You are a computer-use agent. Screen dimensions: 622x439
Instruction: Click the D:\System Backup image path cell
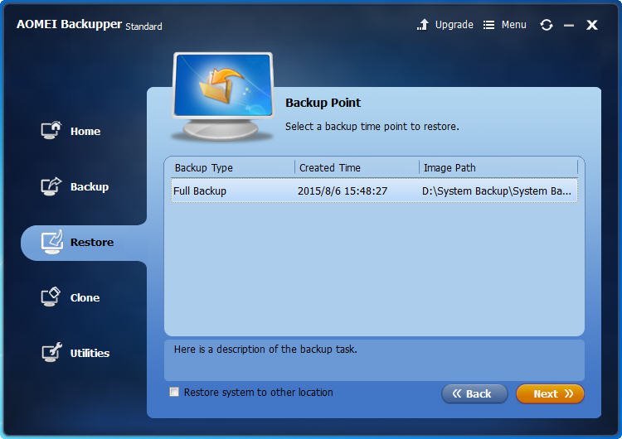point(497,191)
